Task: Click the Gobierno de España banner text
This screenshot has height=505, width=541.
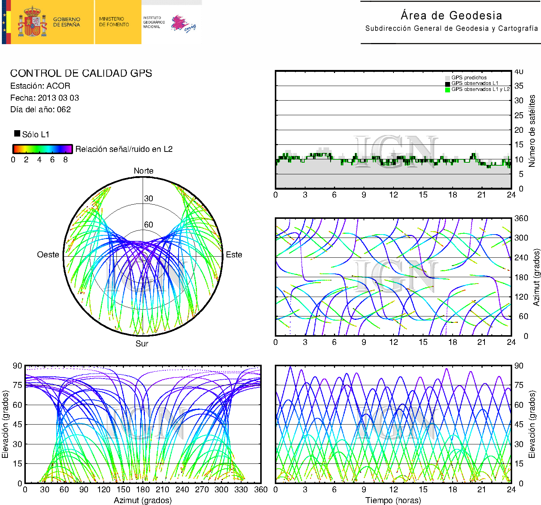Action: click(x=67, y=22)
